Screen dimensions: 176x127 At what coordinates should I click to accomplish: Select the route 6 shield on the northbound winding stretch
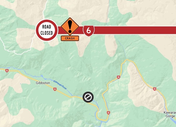click(118, 77)
